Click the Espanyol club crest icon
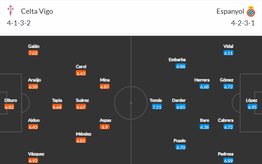 coord(251,11)
